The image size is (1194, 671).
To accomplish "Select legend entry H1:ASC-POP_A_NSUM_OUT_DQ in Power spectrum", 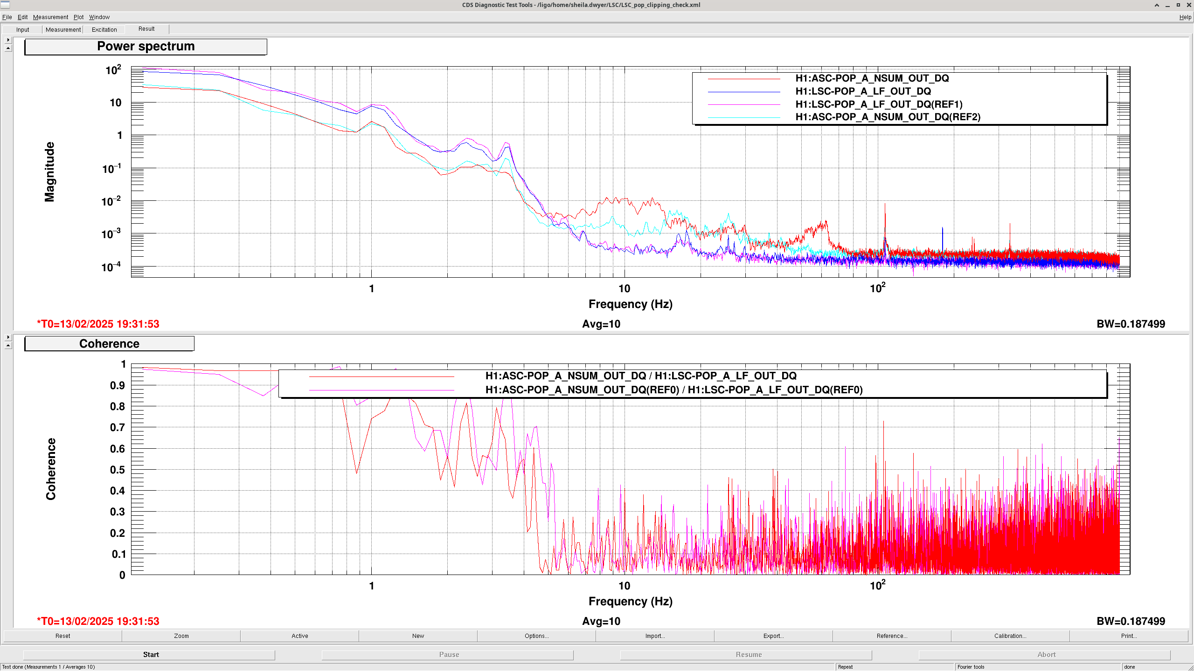I will [872, 78].
